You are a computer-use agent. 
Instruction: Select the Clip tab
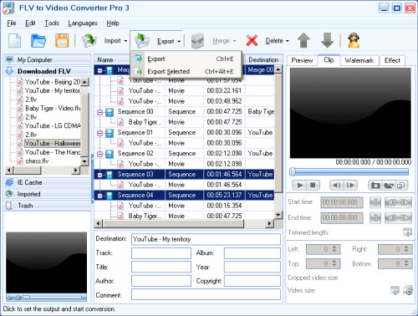[329, 59]
